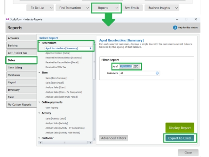This screenshot has width=209, height=157.
Task: Select the Sales tab
Action: coord(21,60)
